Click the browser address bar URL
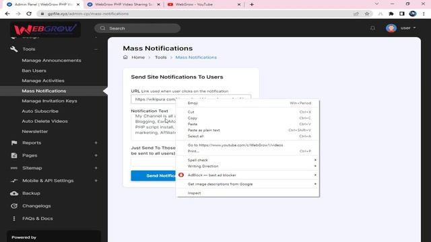 (88, 13)
